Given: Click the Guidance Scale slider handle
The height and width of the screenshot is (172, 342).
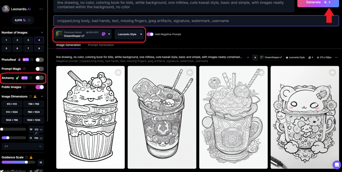Looking at the screenshot, I should pyautogui.click(x=26, y=162).
